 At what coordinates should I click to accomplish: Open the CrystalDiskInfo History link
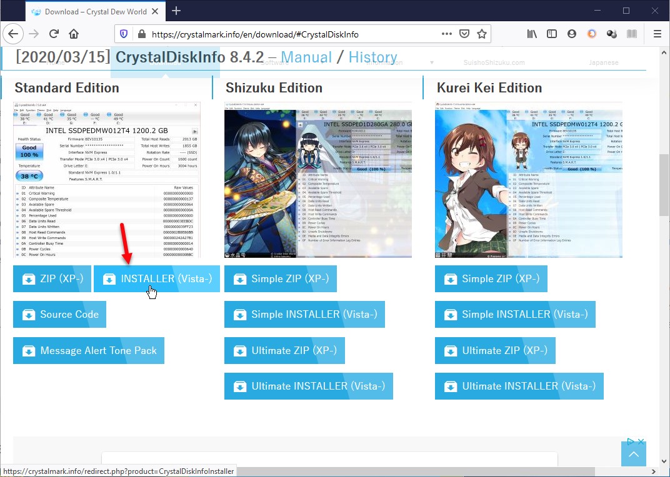tap(373, 57)
